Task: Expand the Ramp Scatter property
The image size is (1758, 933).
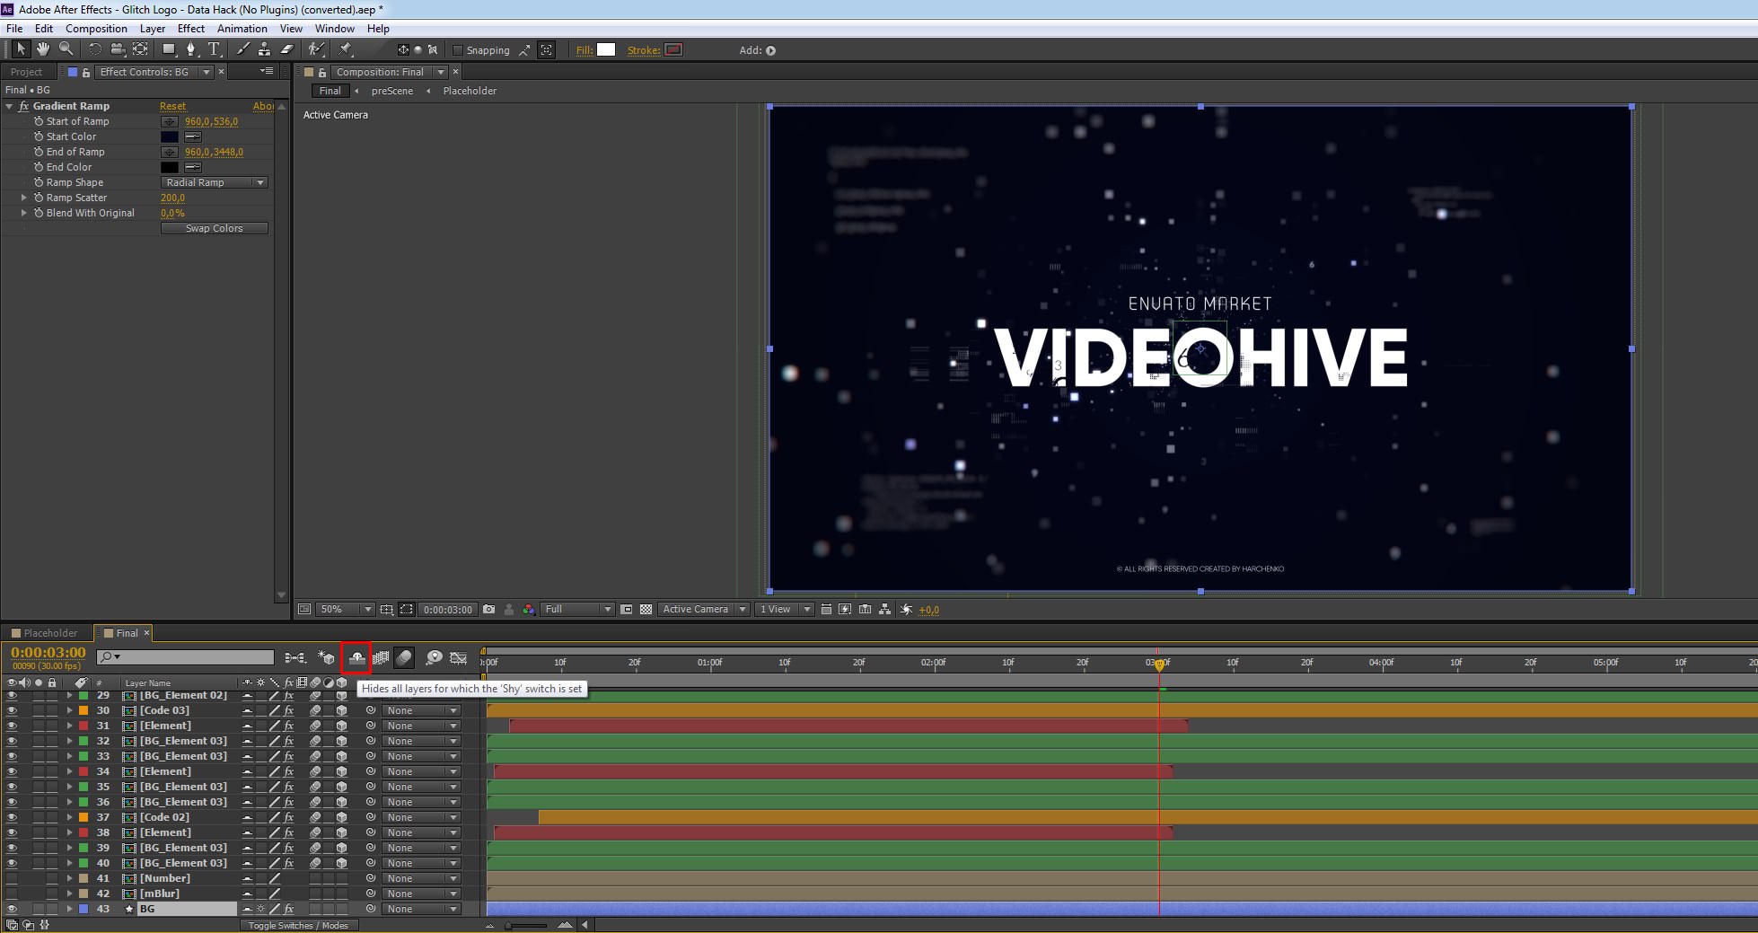Action: [24, 198]
